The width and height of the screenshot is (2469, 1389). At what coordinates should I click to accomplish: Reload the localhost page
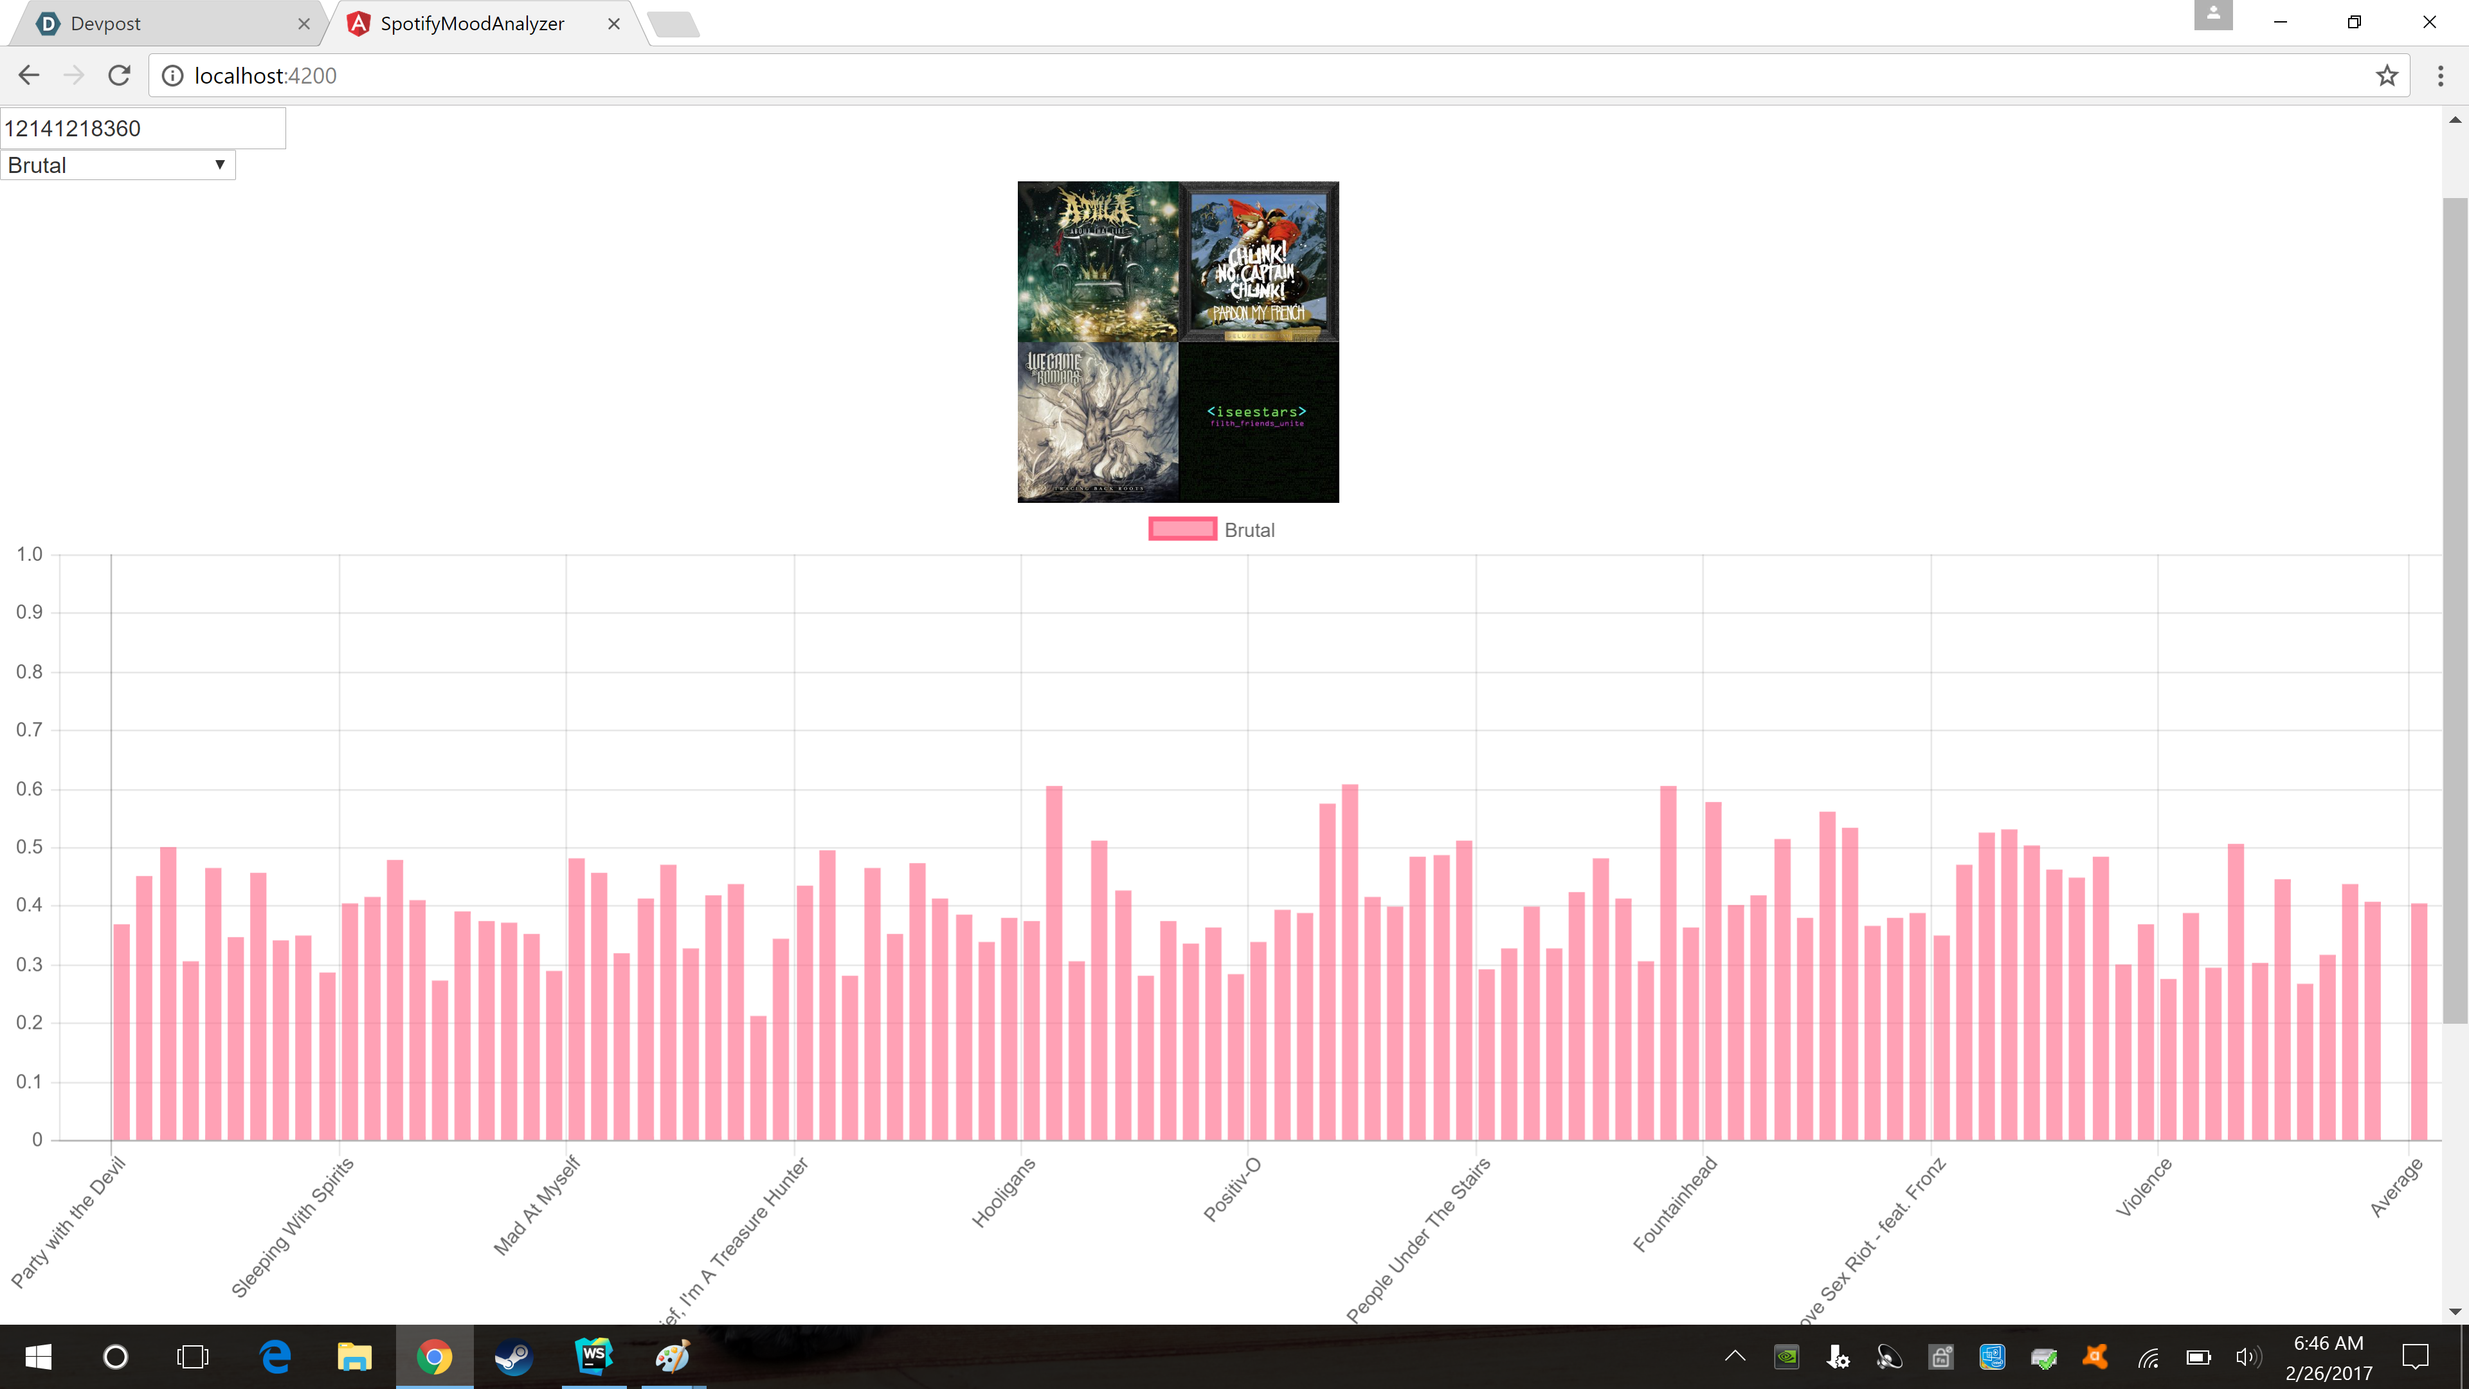119,76
